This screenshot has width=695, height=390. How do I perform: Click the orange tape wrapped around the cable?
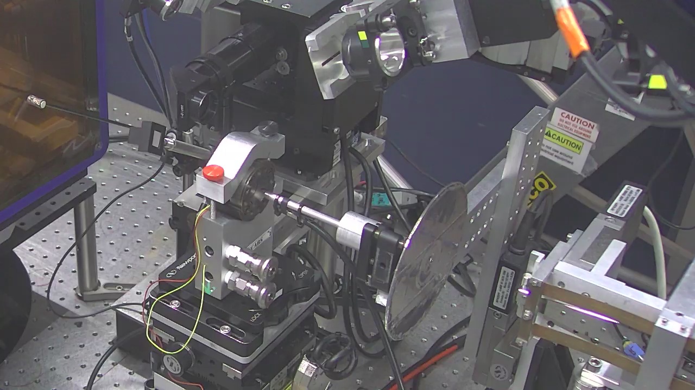[571, 31]
